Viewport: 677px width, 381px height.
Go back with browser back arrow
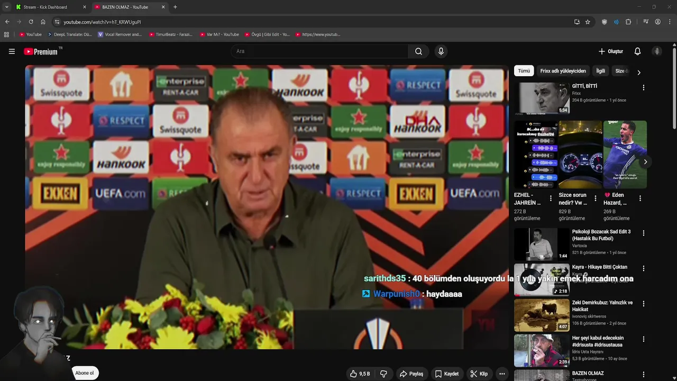click(x=7, y=22)
